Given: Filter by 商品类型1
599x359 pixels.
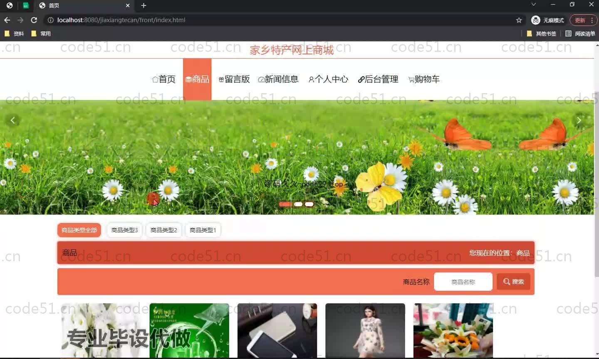Looking at the screenshot, I should [203, 230].
